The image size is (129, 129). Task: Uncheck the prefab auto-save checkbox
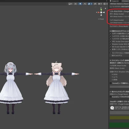110,53
